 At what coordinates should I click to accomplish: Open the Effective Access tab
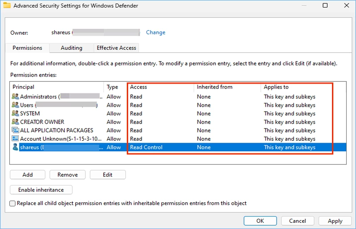coord(116,48)
